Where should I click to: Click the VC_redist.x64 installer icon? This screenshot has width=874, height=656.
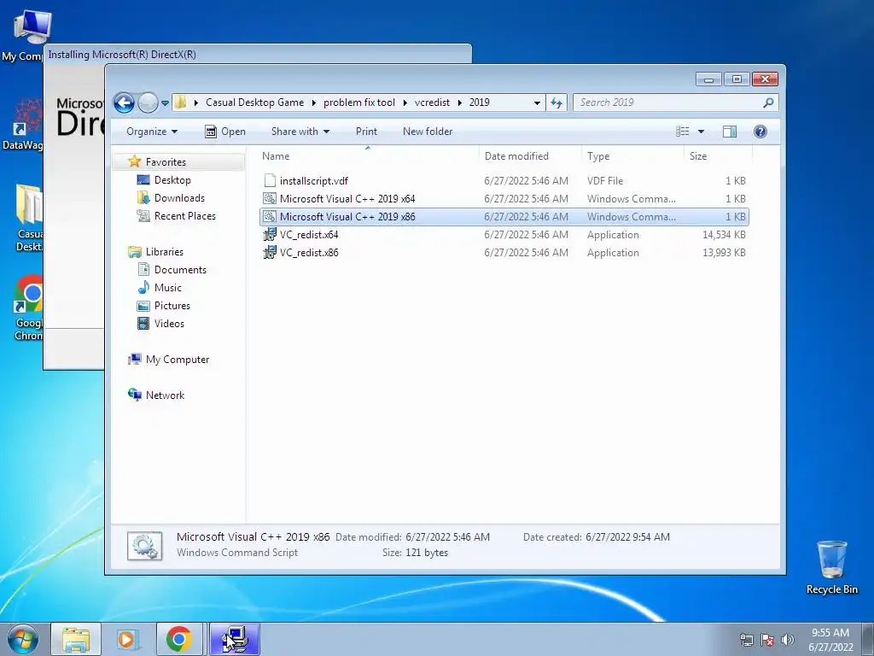[x=270, y=235]
